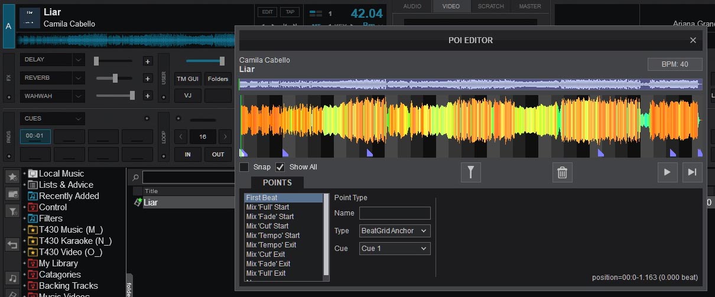Add favorite folder using star sidebar icon

point(12,177)
